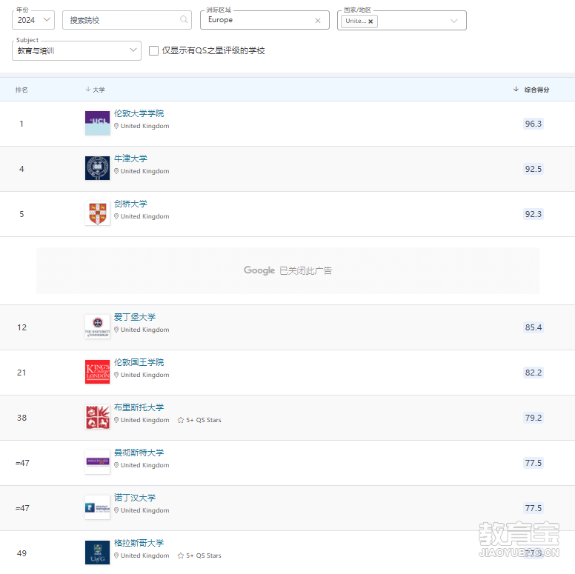Click the location pin icon under 牛津大学
The image size is (575, 574).
coord(116,171)
